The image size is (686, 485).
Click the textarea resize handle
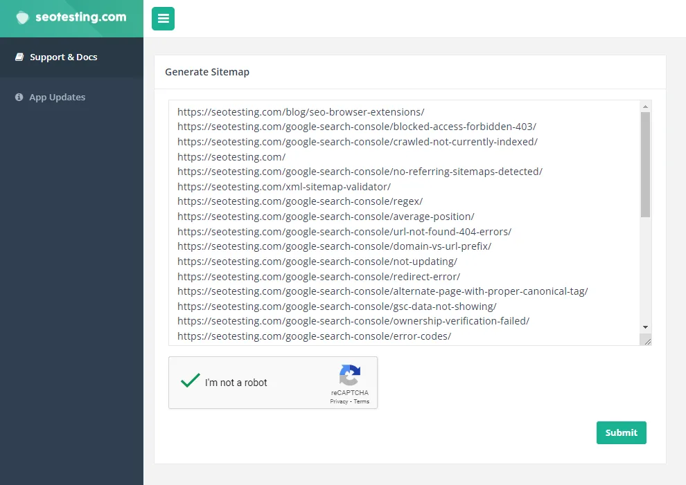[x=647, y=340]
